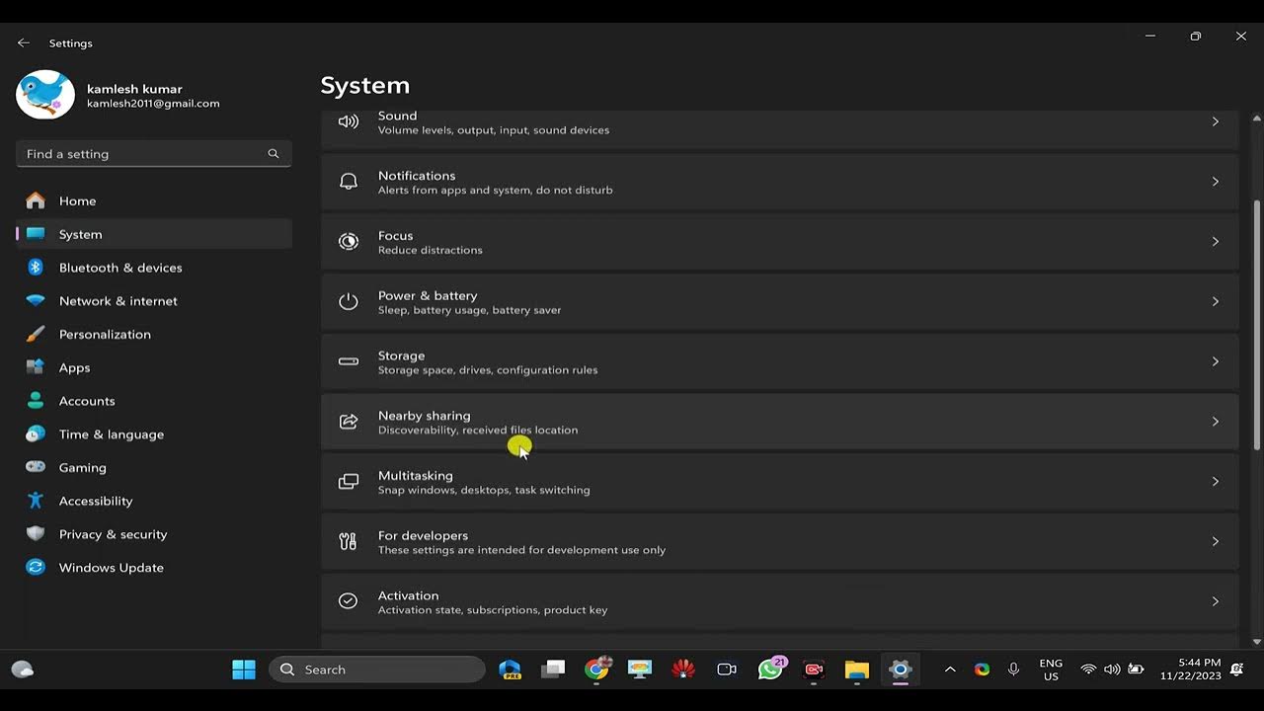Click the Windows Update arrows icon
This screenshot has width=1264, height=711.
click(36, 568)
